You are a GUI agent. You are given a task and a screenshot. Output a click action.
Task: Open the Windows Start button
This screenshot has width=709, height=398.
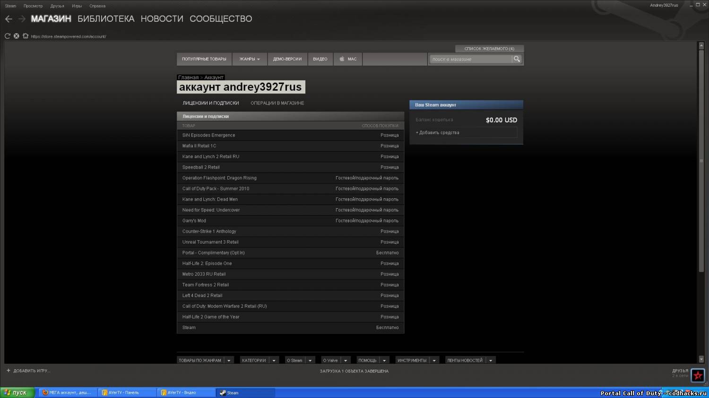pyautogui.click(x=17, y=392)
